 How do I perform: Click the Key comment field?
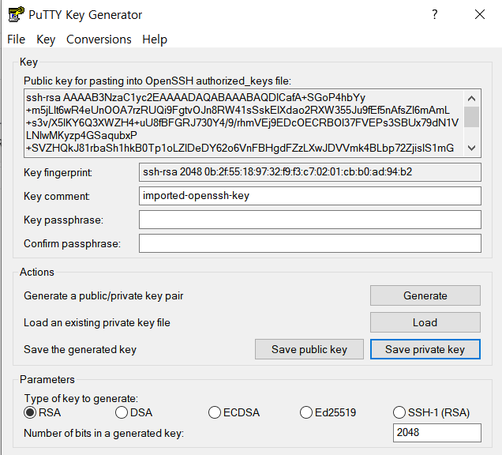tap(310, 196)
